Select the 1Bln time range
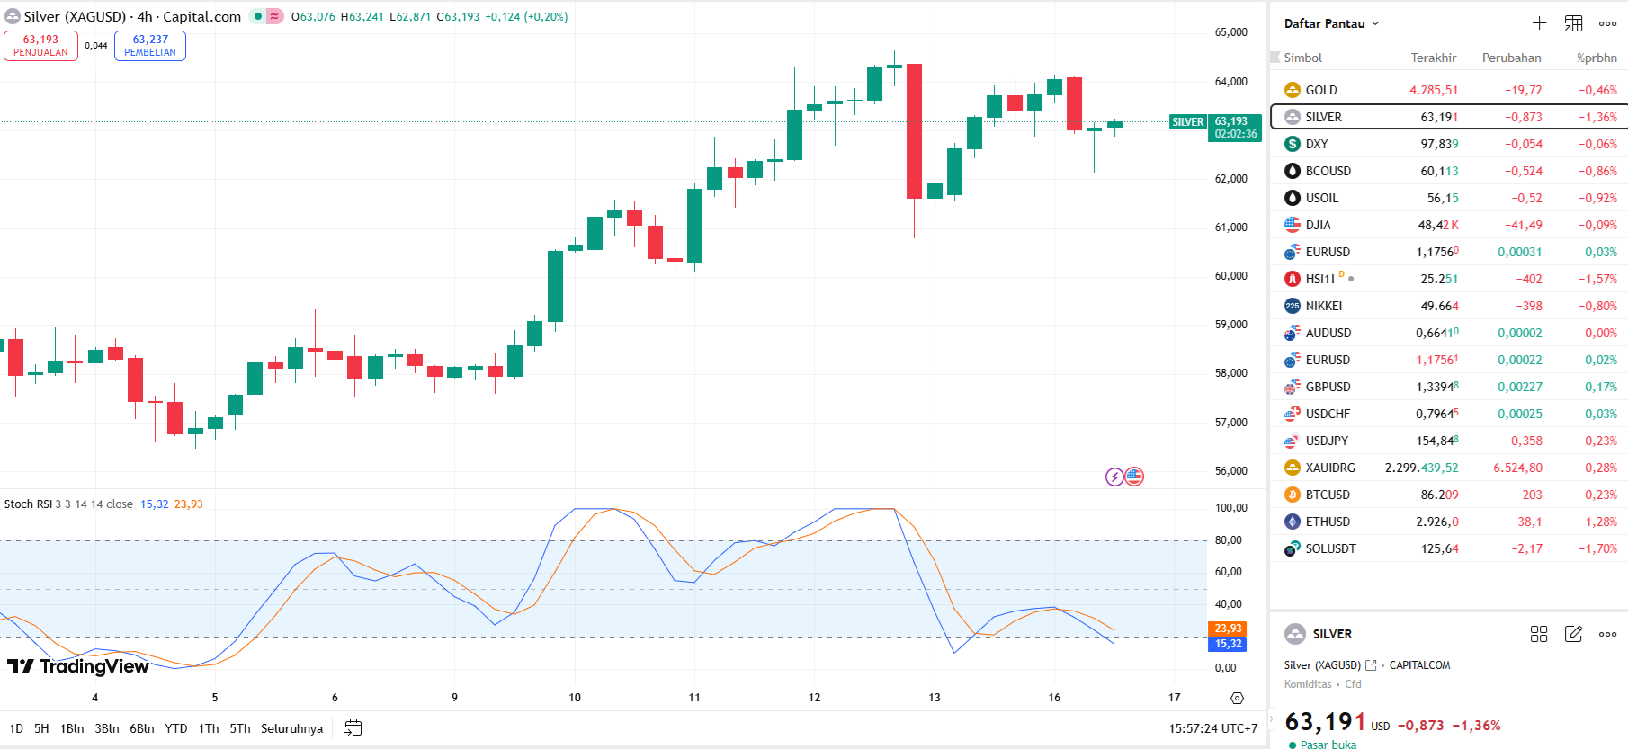The image size is (1628, 749). pyautogui.click(x=72, y=728)
